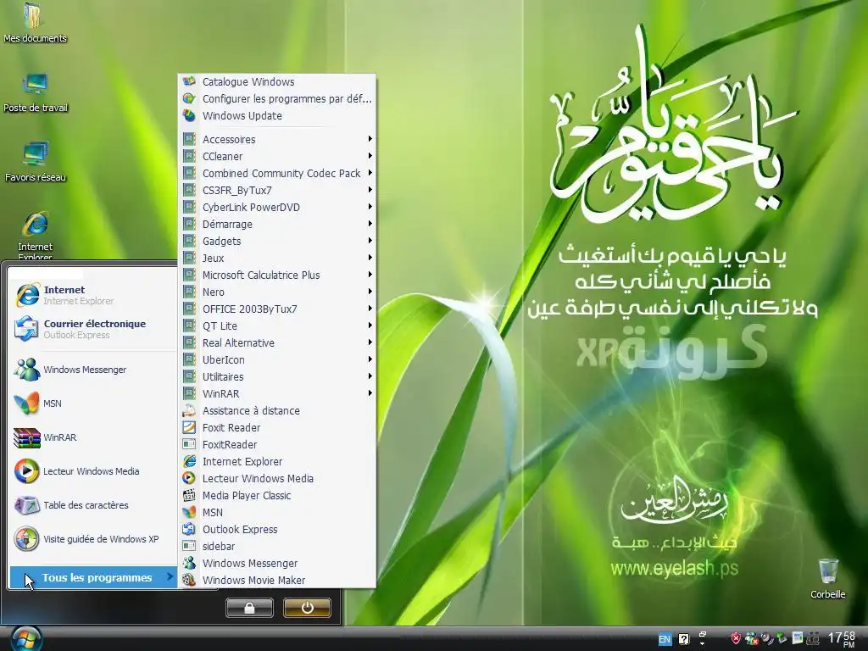Open WinRAR in the left start panel
The image size is (868, 651).
[93, 437]
